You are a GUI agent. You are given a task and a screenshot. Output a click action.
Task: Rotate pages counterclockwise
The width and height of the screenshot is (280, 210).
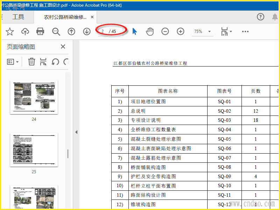click(x=55, y=62)
